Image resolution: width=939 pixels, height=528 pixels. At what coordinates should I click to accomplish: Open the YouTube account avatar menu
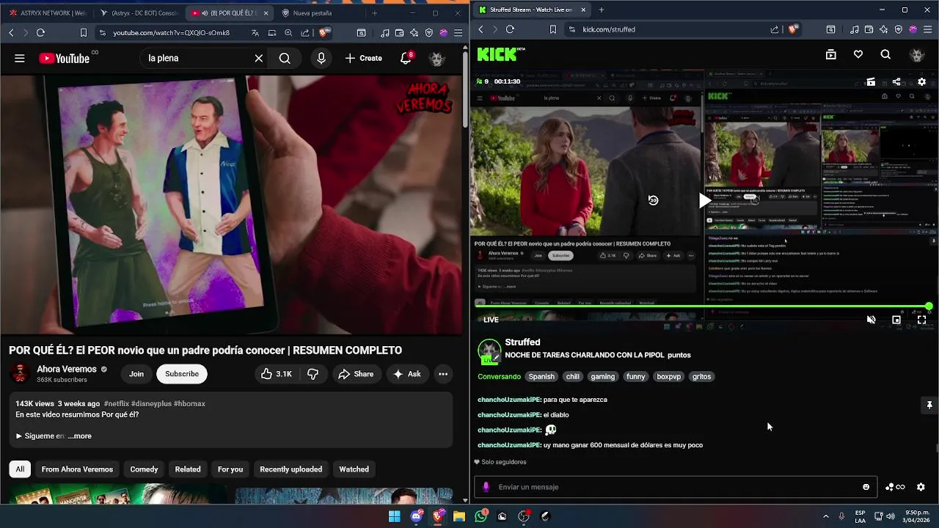pyautogui.click(x=437, y=58)
